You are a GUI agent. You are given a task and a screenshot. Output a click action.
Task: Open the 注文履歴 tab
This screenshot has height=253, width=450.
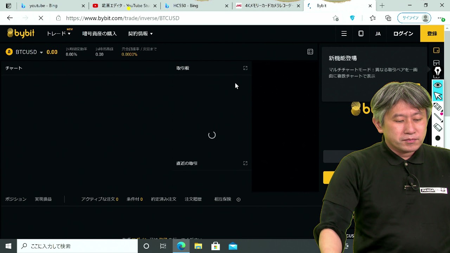click(x=193, y=199)
